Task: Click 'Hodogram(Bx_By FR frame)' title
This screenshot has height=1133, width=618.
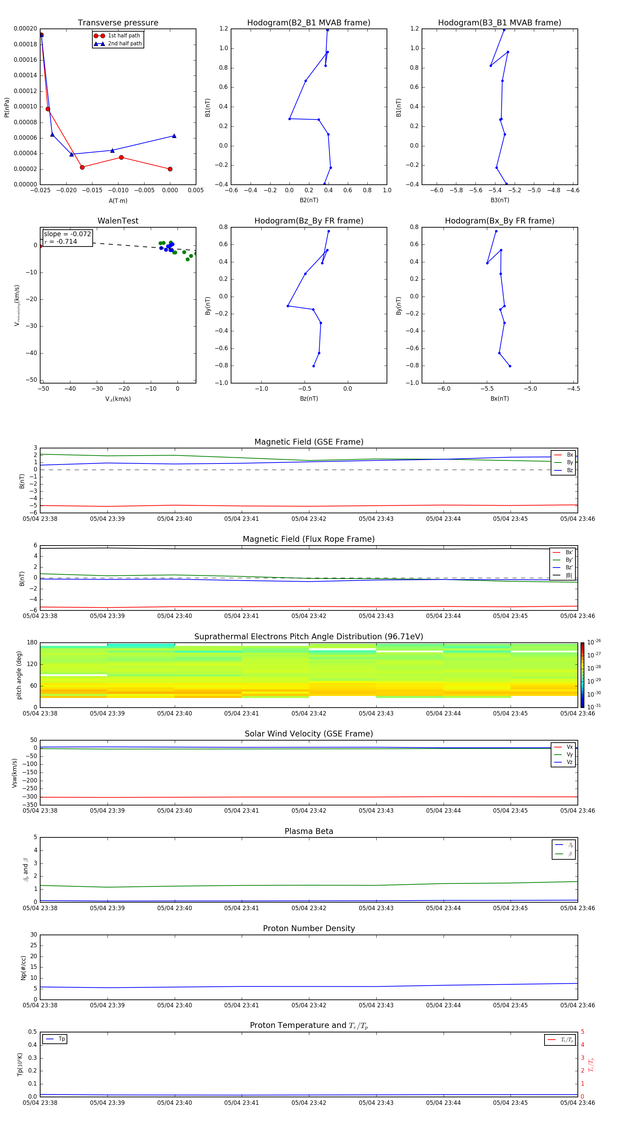Action: coord(500,221)
